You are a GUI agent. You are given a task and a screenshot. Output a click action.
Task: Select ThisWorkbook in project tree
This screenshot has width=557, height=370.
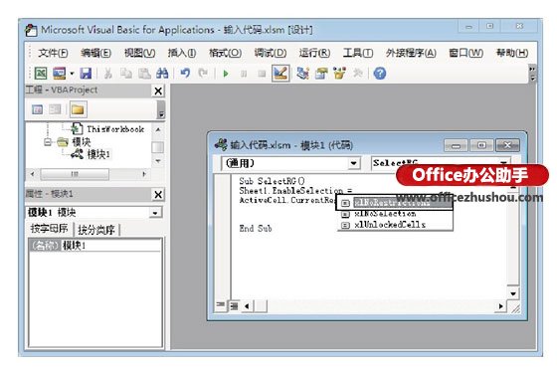tap(115, 129)
